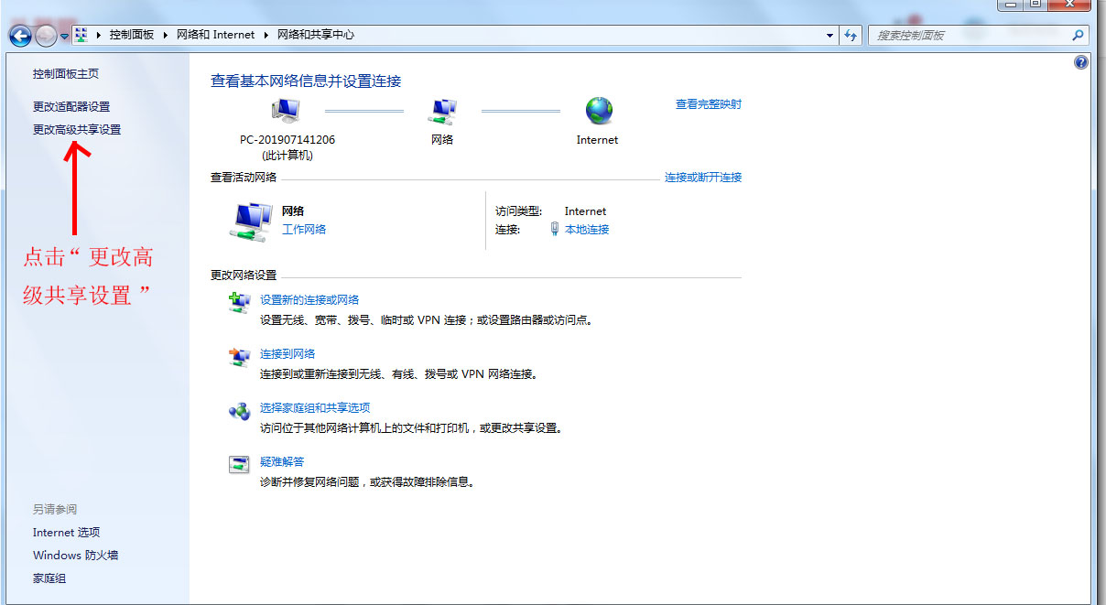Screen dimensions: 1106x605
Task: Open Help via the question mark icon
Action: [x=1080, y=62]
